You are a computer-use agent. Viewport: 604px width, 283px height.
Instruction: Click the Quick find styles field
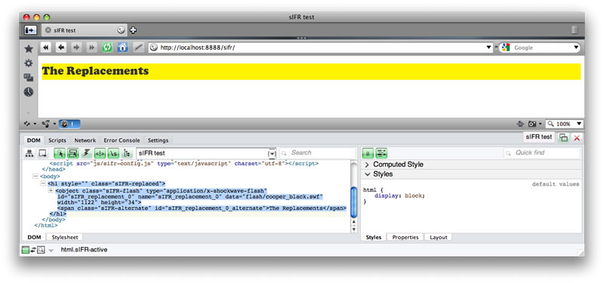(x=542, y=153)
